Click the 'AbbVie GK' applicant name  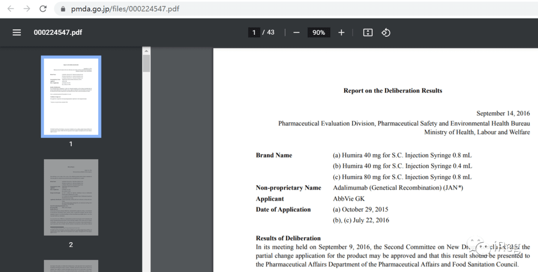point(349,199)
